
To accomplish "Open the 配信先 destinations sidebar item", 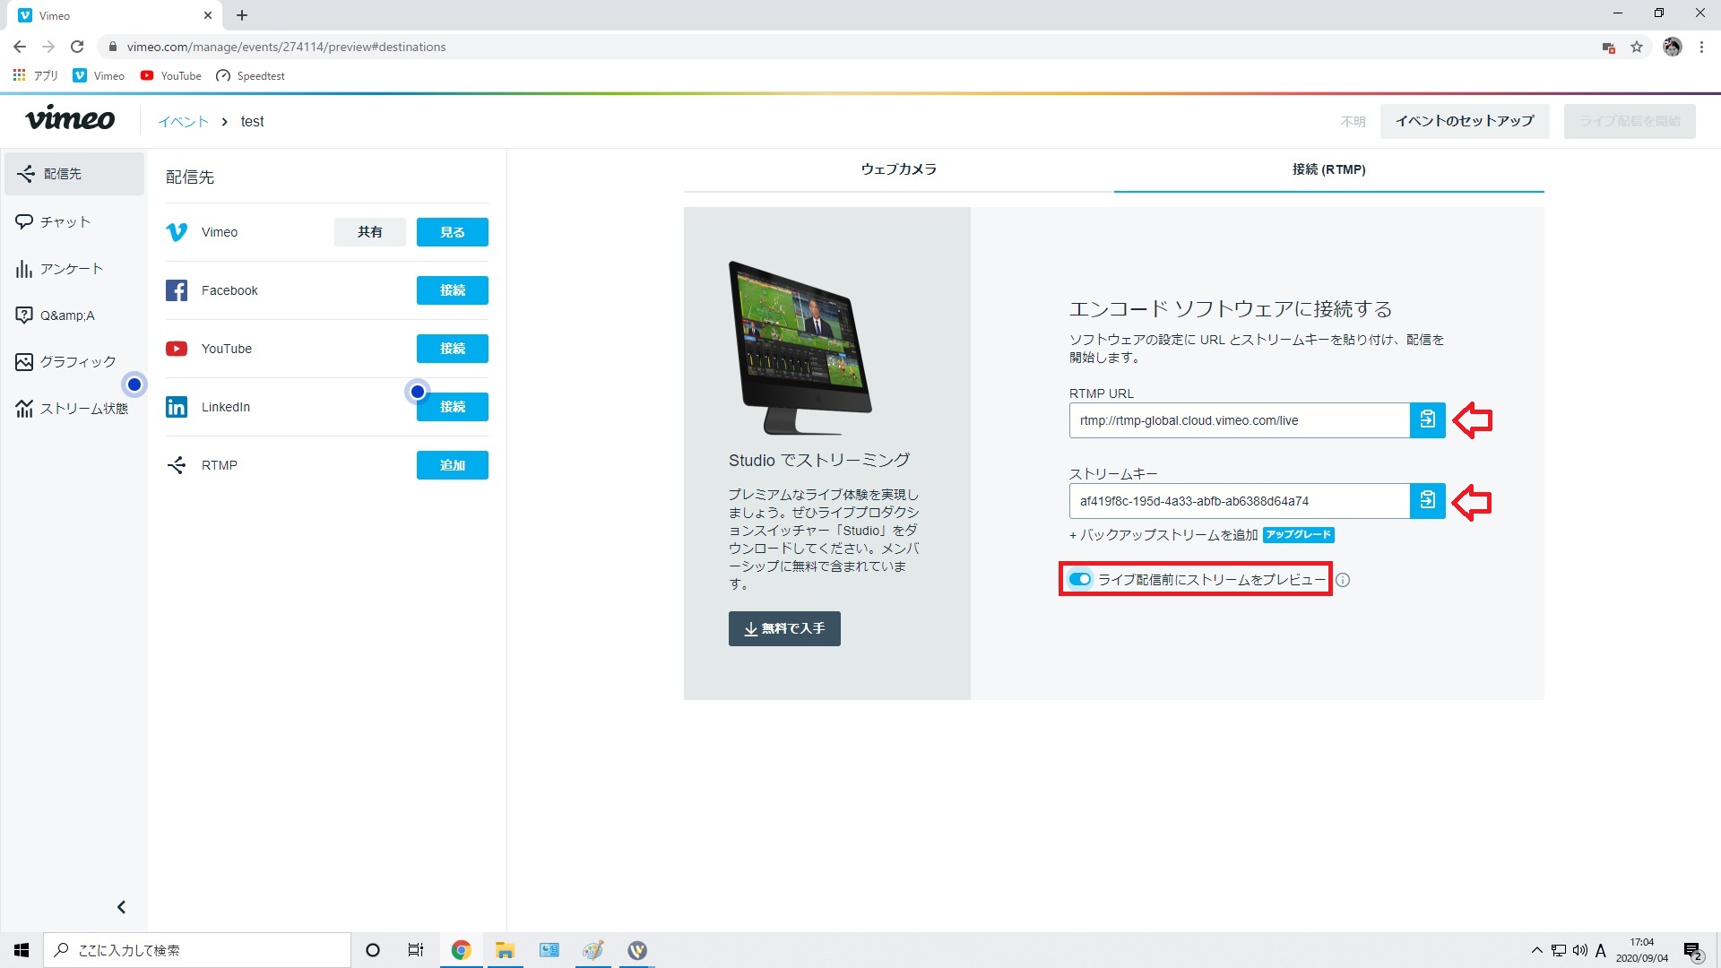I will click(74, 174).
